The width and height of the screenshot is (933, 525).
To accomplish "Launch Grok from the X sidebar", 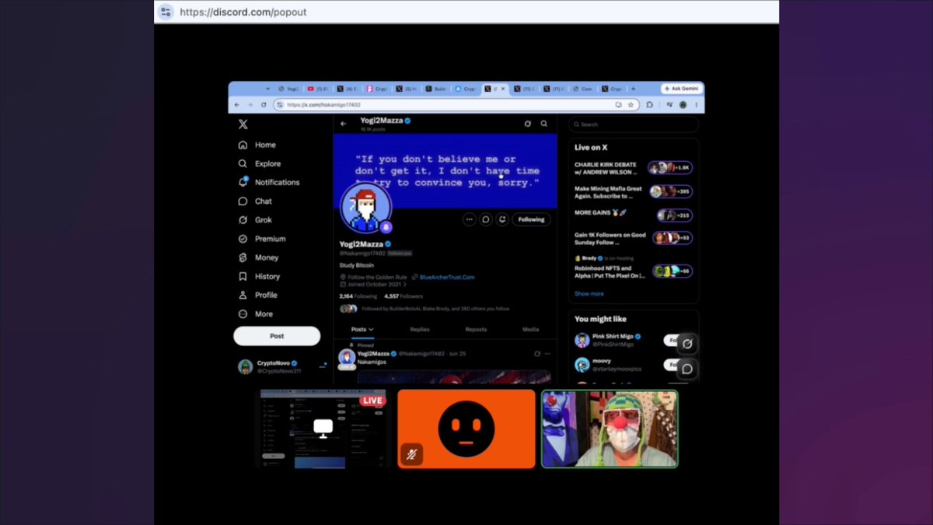I will click(x=255, y=220).
